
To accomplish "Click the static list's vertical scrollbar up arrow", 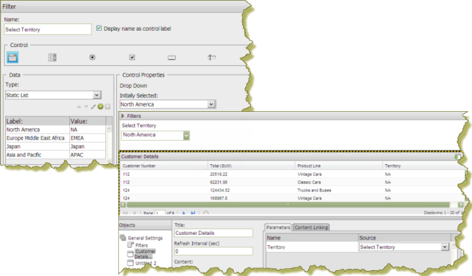I will click(x=109, y=129).
